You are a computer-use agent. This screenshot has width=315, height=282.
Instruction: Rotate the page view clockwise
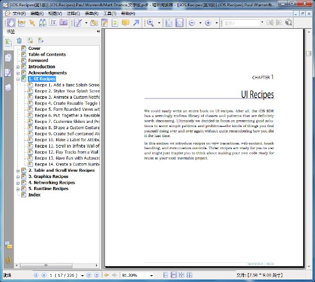tap(179, 23)
